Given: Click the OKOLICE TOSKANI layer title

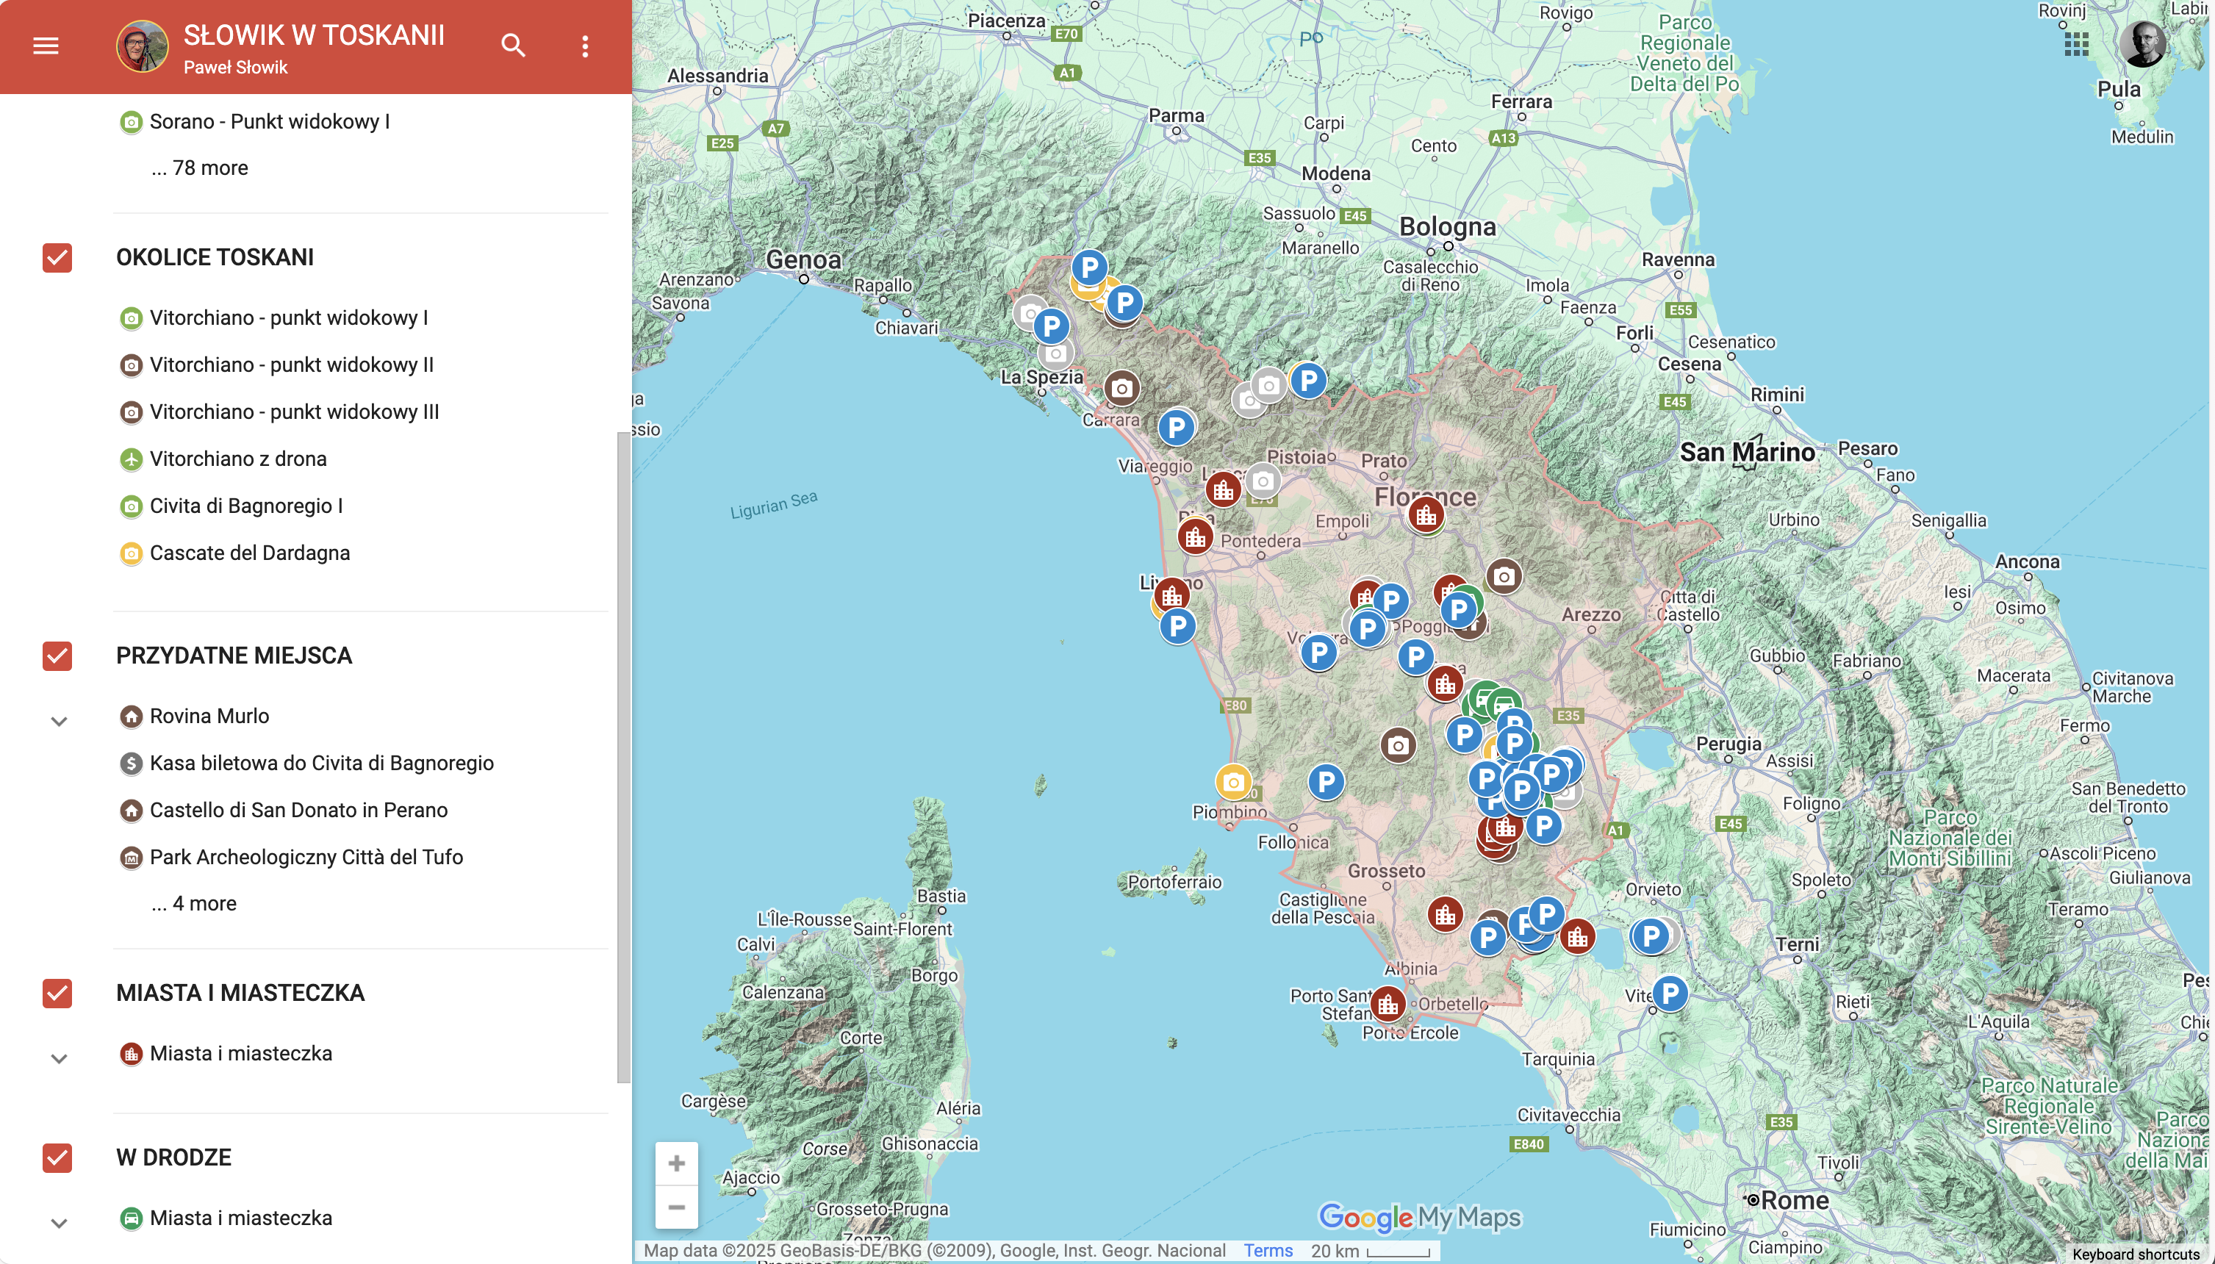Looking at the screenshot, I should click(215, 258).
